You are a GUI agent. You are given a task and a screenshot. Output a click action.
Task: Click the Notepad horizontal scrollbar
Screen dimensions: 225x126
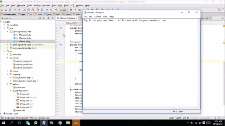[140, 108]
